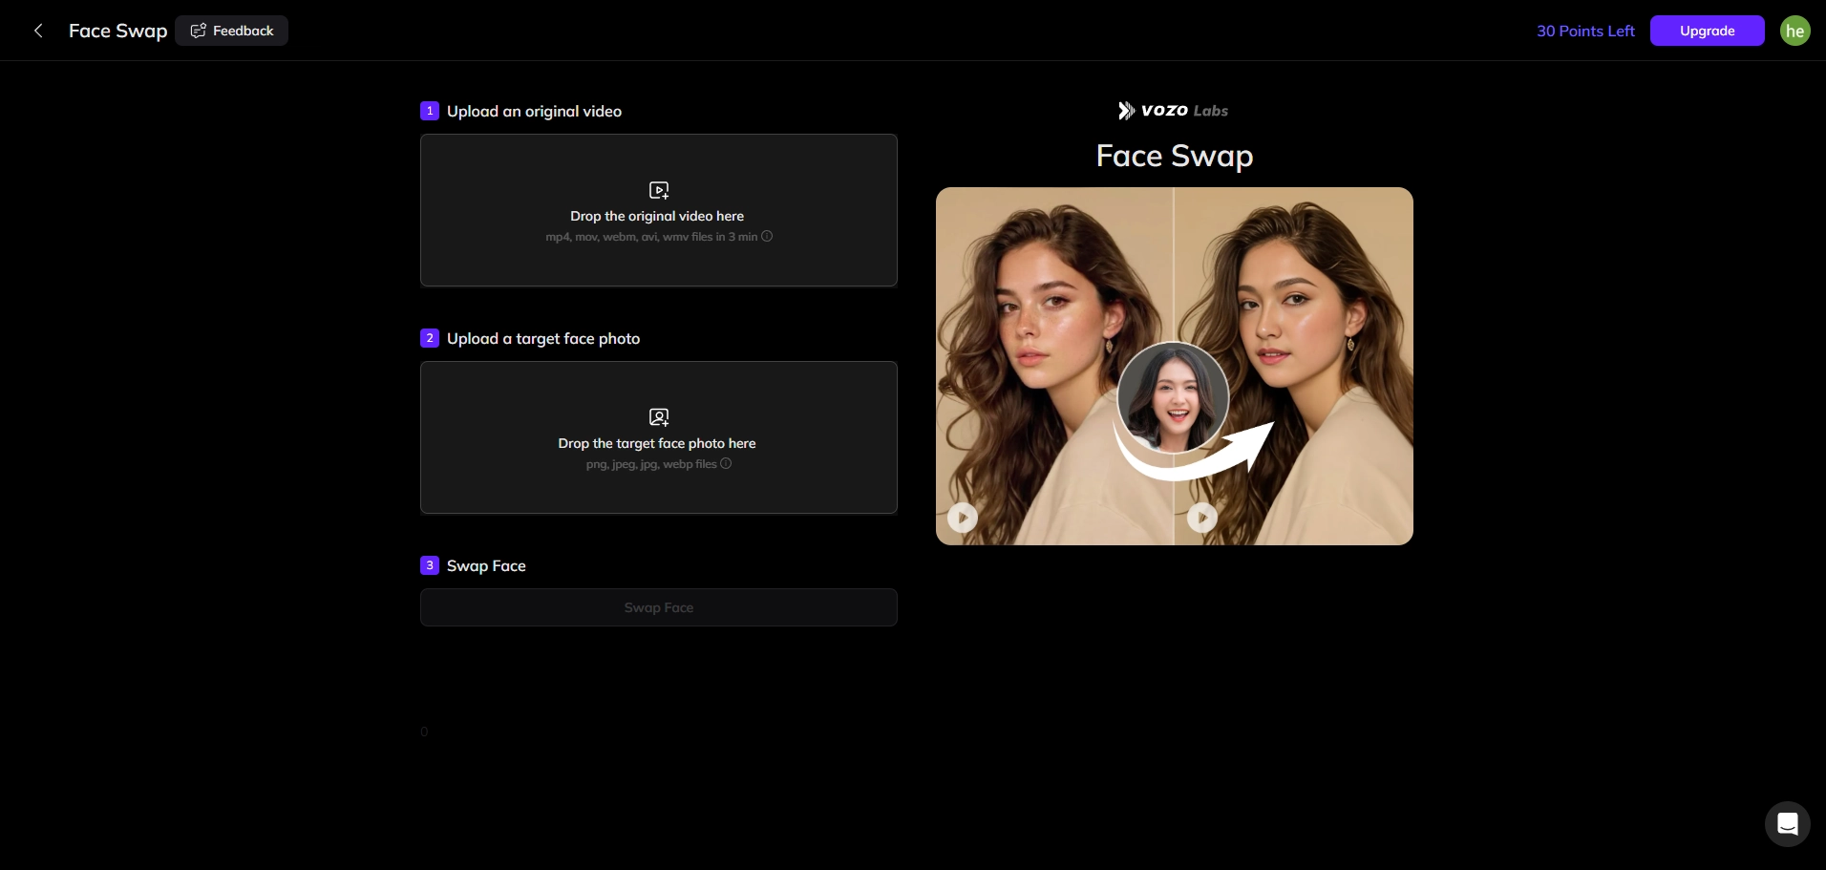This screenshot has width=1826, height=870.
Task: Play the swapped preview video on right
Action: click(x=1202, y=518)
